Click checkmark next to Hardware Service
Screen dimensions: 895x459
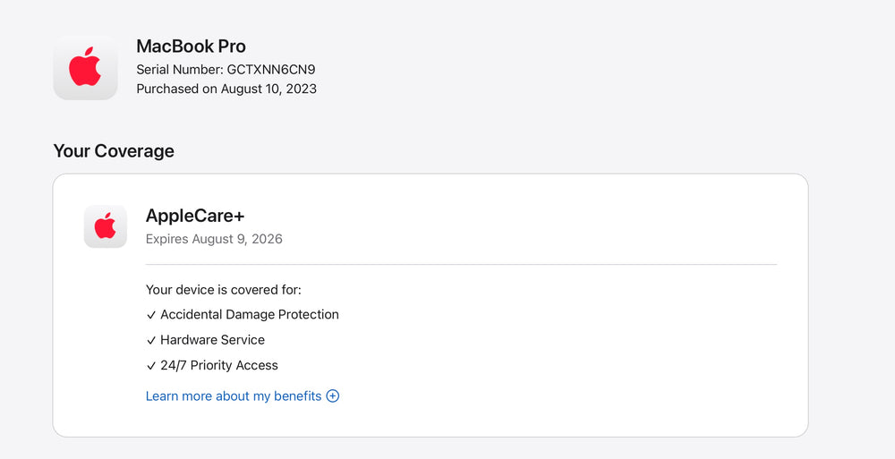click(151, 340)
